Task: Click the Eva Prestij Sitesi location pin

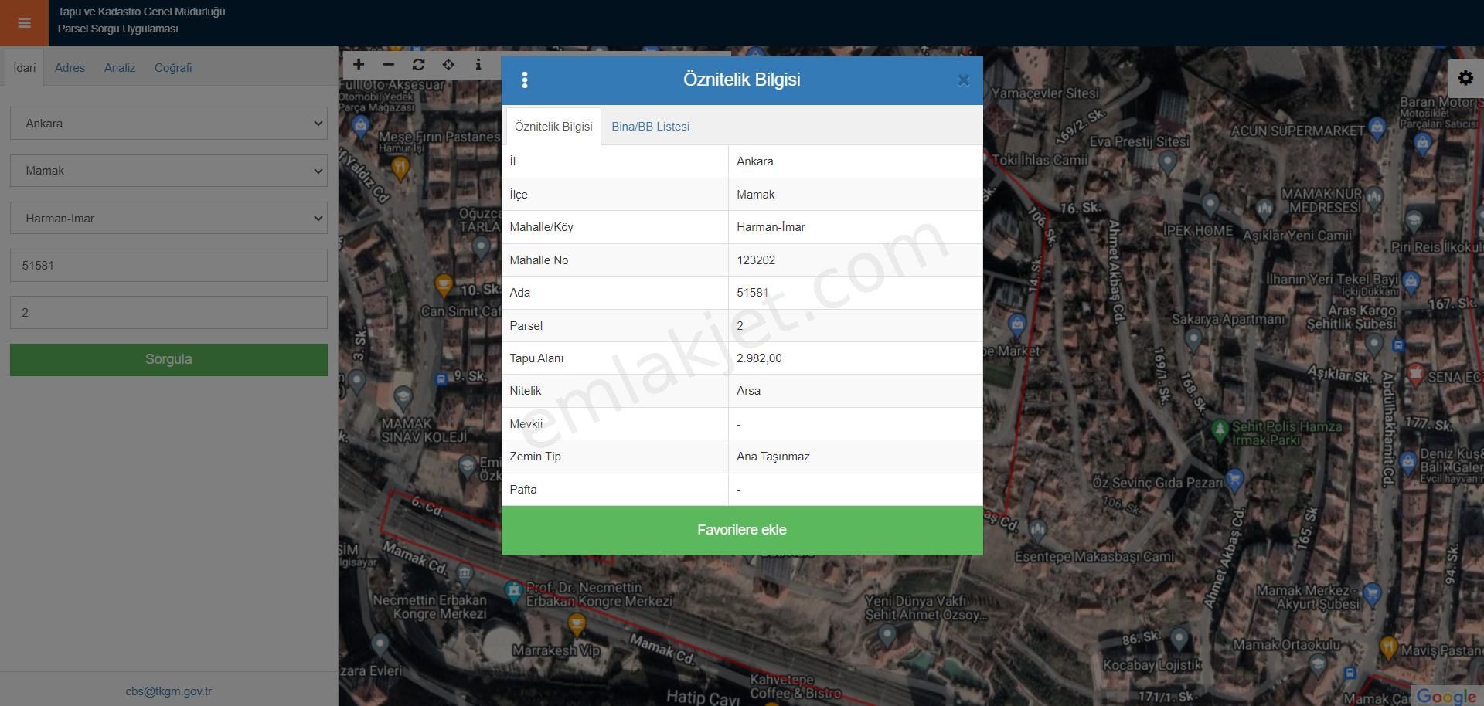Action: tap(1168, 161)
